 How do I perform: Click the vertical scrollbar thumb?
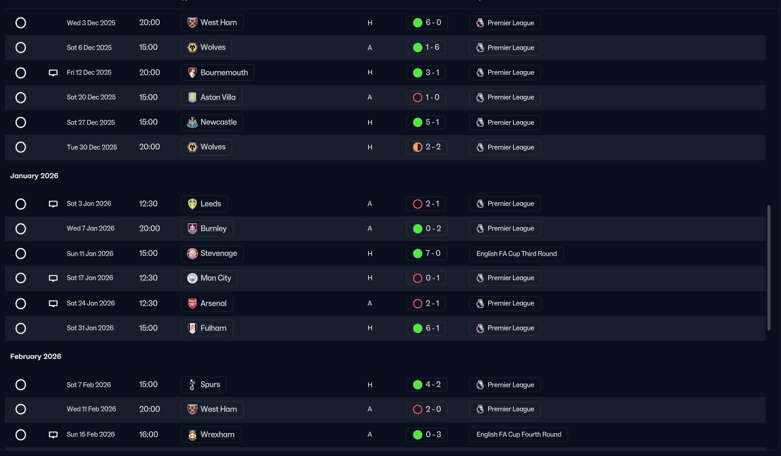point(769,268)
